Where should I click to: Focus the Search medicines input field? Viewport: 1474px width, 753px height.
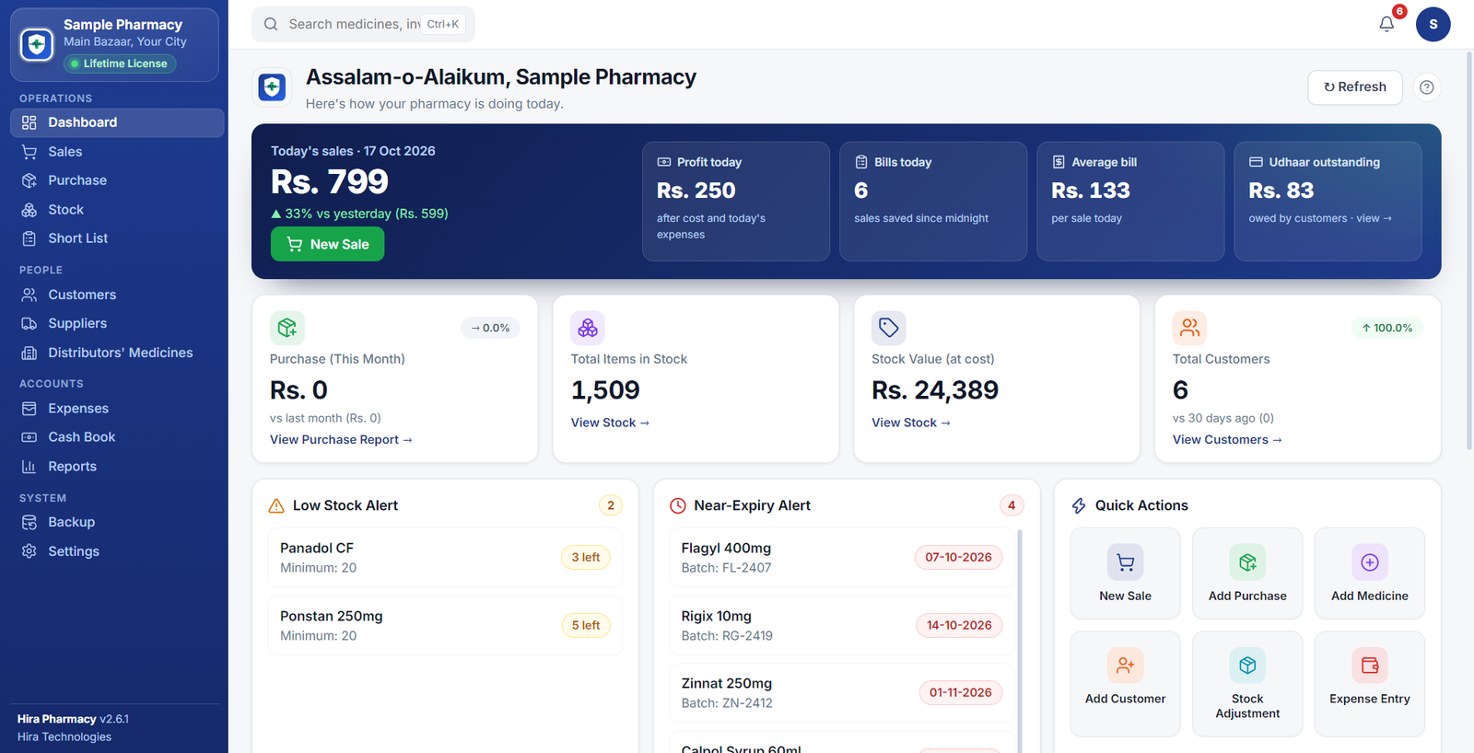(x=363, y=24)
